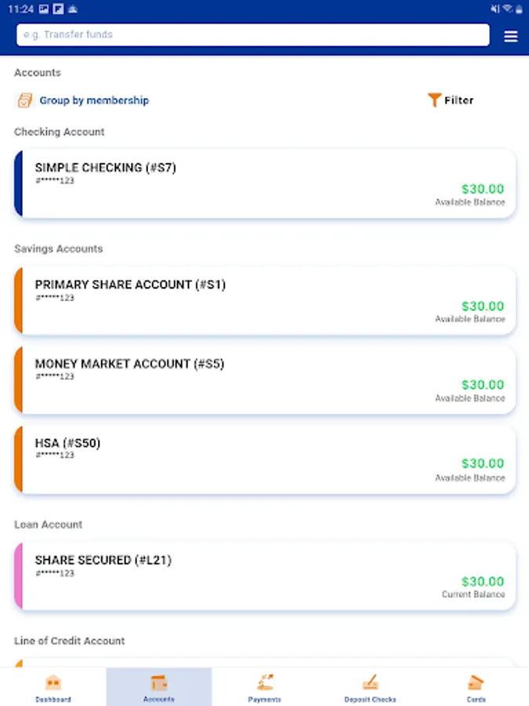This screenshot has height=706, width=529.
Task: Open PRIMARY SHARE ACCOUNT (#S1)
Action: (x=265, y=300)
